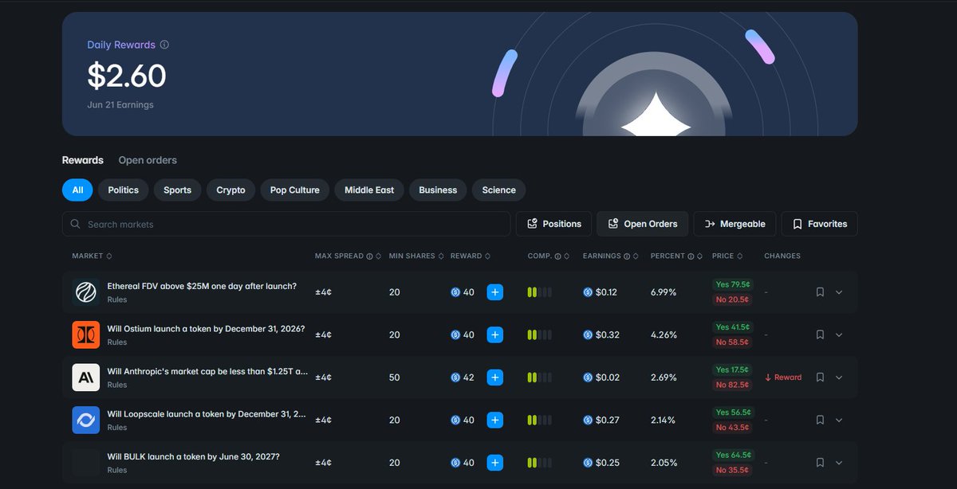Open the Ethereal market logo

[x=86, y=292]
